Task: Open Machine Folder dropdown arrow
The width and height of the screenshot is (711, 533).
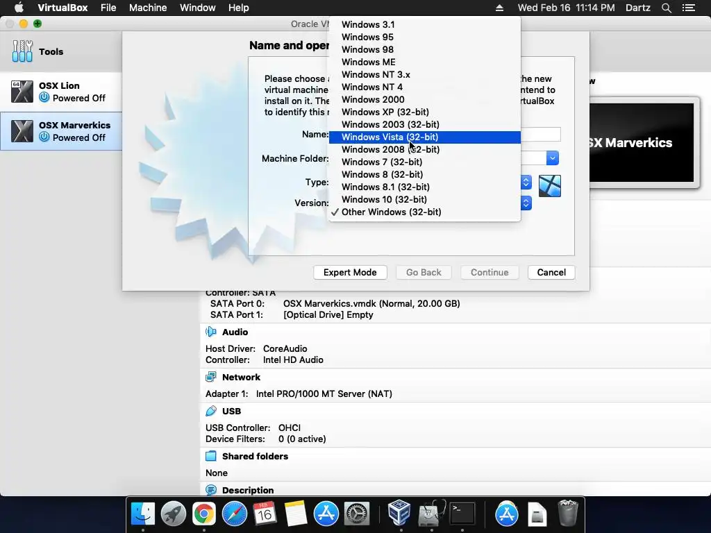Action: click(552, 158)
